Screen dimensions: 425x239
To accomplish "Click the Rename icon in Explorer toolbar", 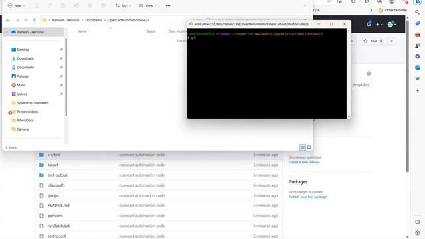I will [77, 5].
